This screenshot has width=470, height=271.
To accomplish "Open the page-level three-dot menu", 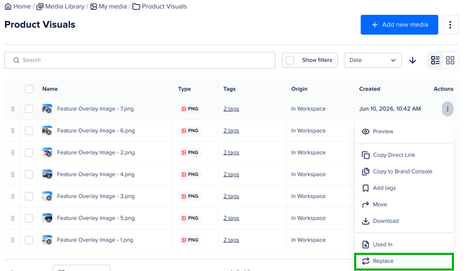I will coord(450,25).
